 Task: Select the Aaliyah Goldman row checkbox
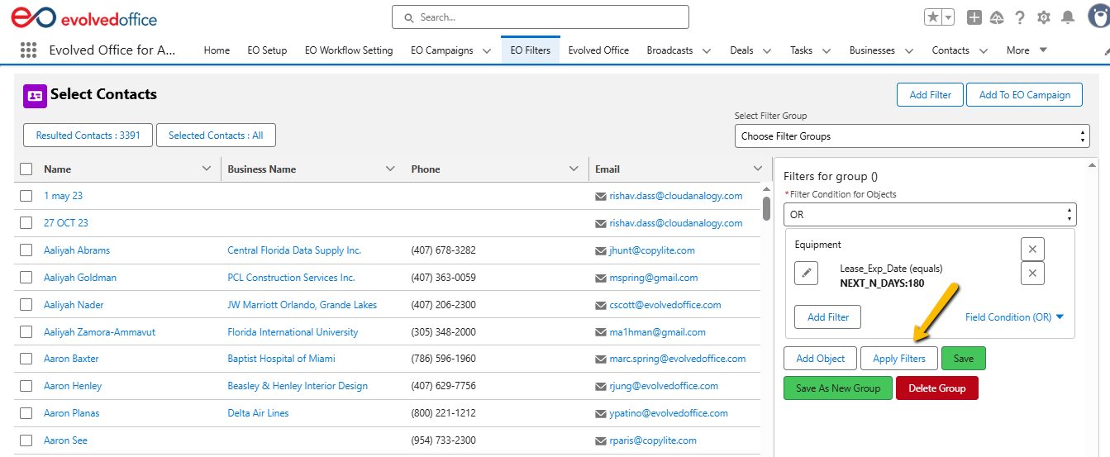pyautogui.click(x=26, y=278)
